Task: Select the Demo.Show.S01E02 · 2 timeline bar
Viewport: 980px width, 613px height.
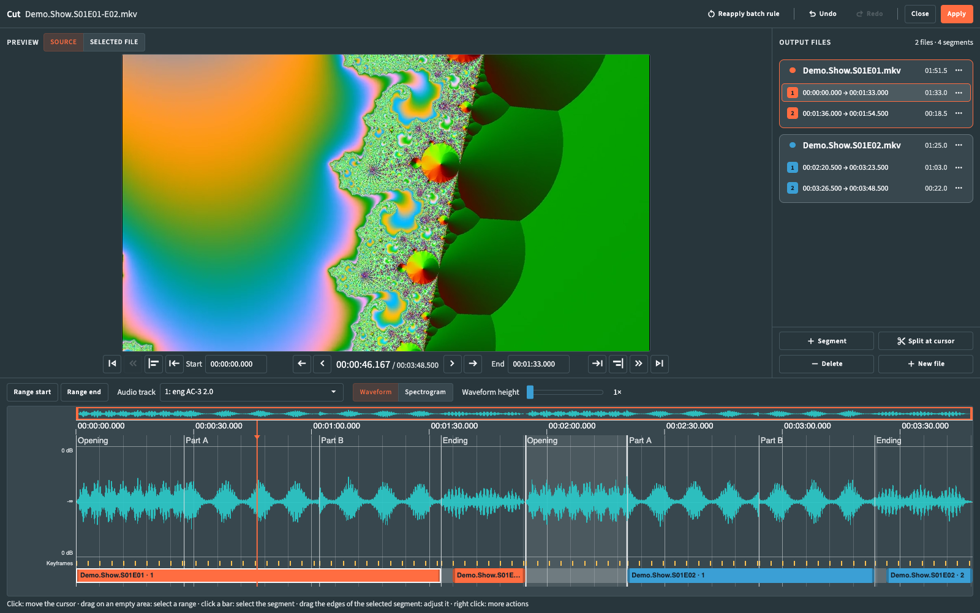Action: (929, 576)
